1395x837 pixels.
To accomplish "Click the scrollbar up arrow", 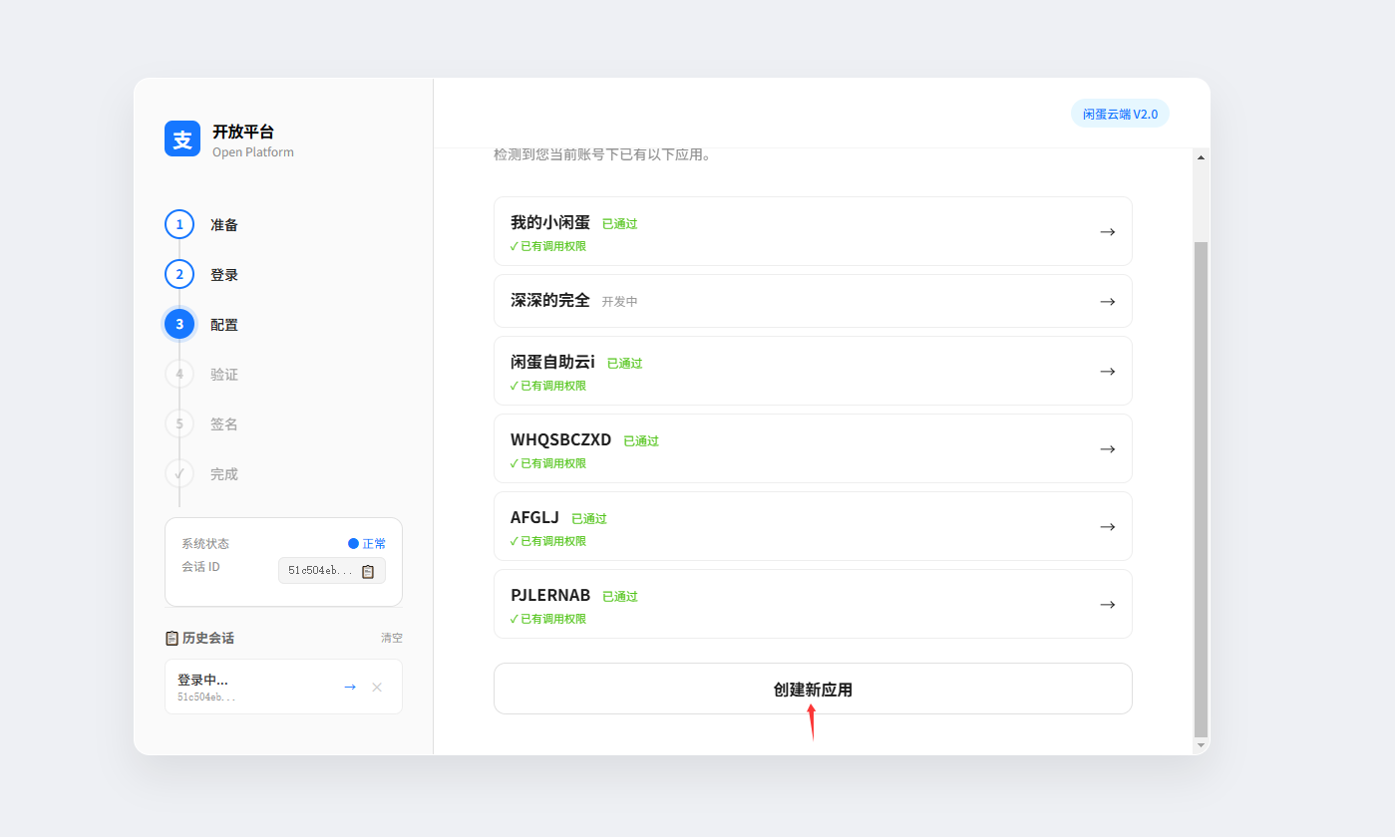I will 1201,157.
